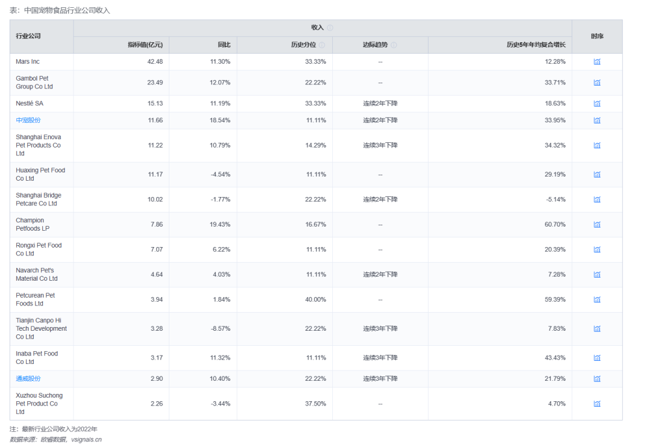This screenshot has width=651, height=444.
Task: Open chart icon for Gambol Pet Group
Action: click(597, 83)
